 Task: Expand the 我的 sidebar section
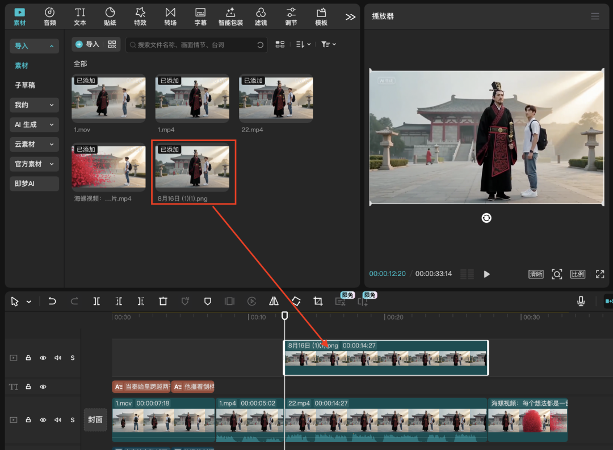(34, 105)
